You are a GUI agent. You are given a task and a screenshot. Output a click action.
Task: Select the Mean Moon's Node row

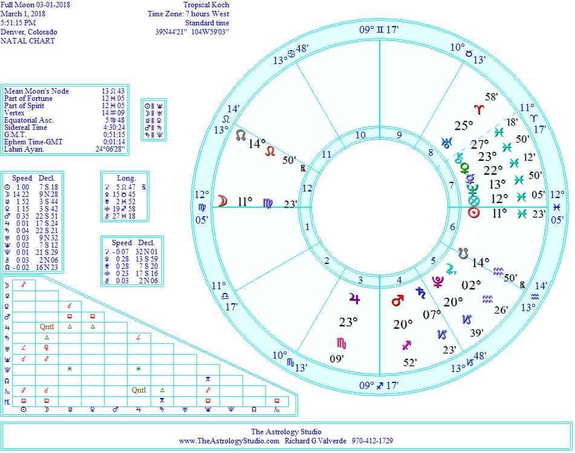pyautogui.click(x=36, y=91)
